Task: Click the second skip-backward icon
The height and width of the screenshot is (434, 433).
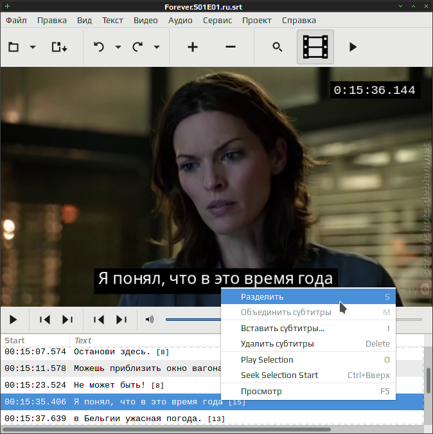Action: pyautogui.click(x=99, y=320)
